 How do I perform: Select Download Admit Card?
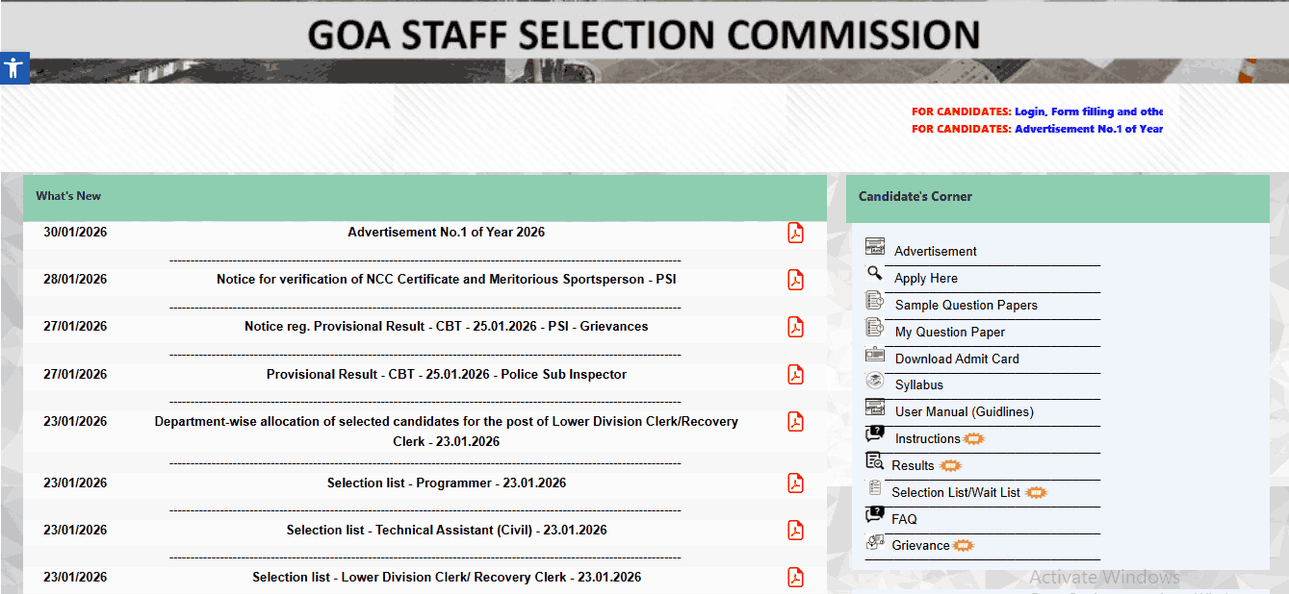point(956,359)
